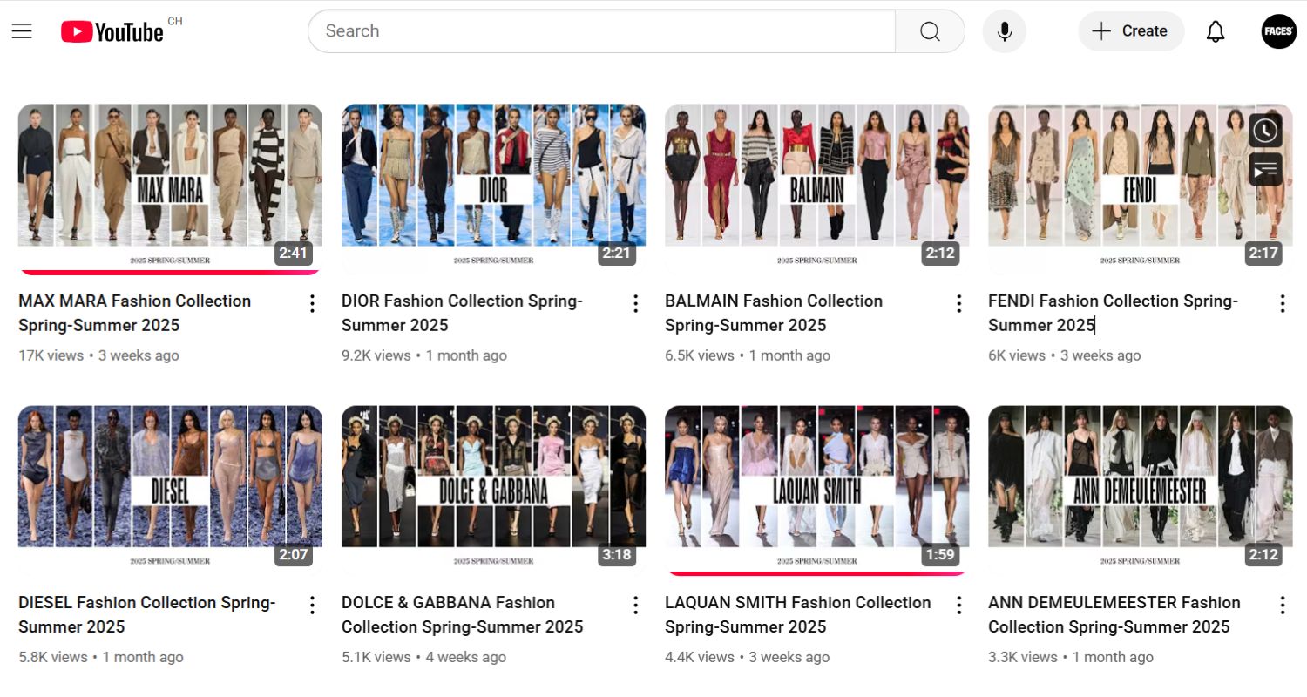Click the red watch progress bar under LAQUAN SMITH
This screenshot has width=1307, height=697.
pyautogui.click(x=816, y=573)
